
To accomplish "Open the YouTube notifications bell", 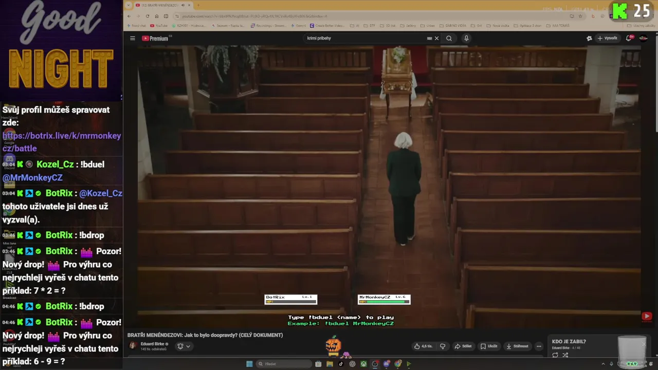I will click(x=629, y=38).
